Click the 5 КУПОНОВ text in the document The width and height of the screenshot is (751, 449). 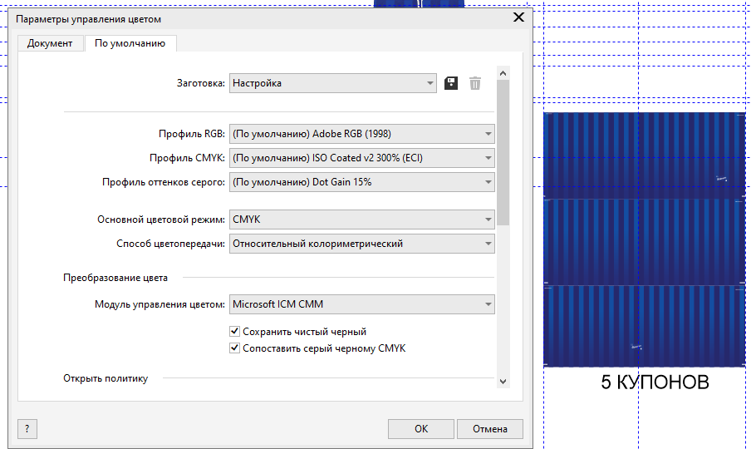655,382
